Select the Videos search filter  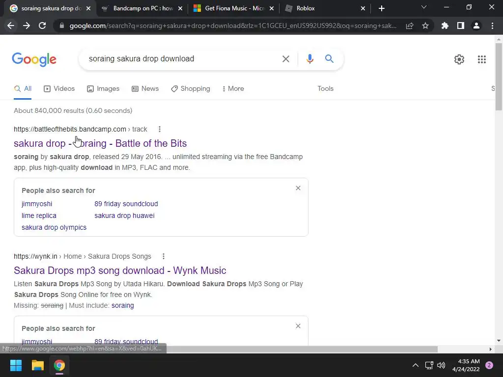[x=59, y=89]
